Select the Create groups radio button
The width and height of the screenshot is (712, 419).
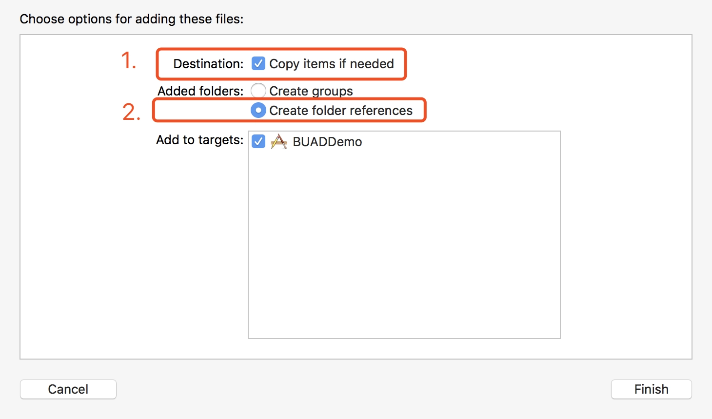tap(258, 91)
